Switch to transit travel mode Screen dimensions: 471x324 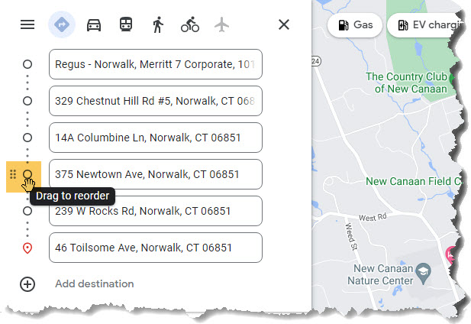click(126, 24)
